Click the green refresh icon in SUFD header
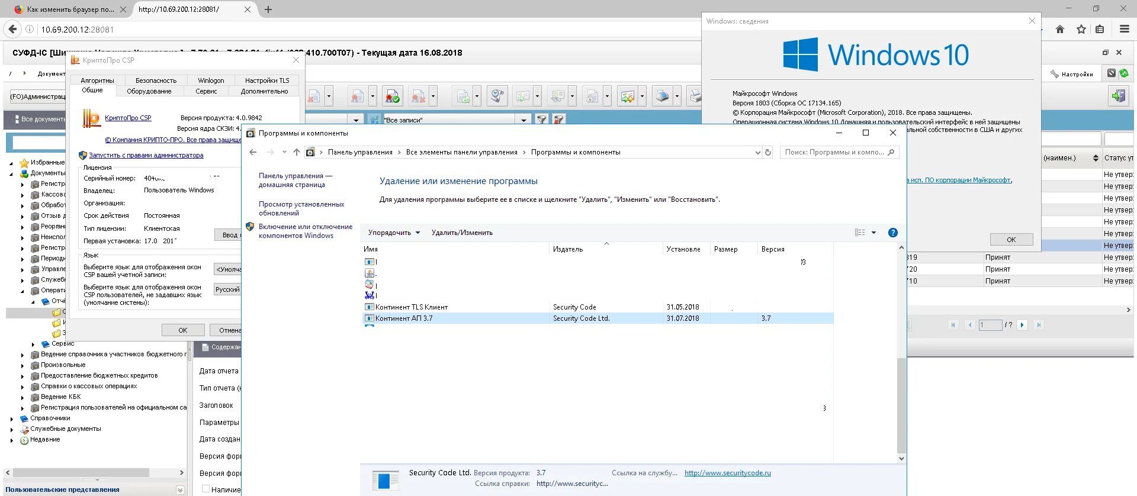 pos(1124,73)
